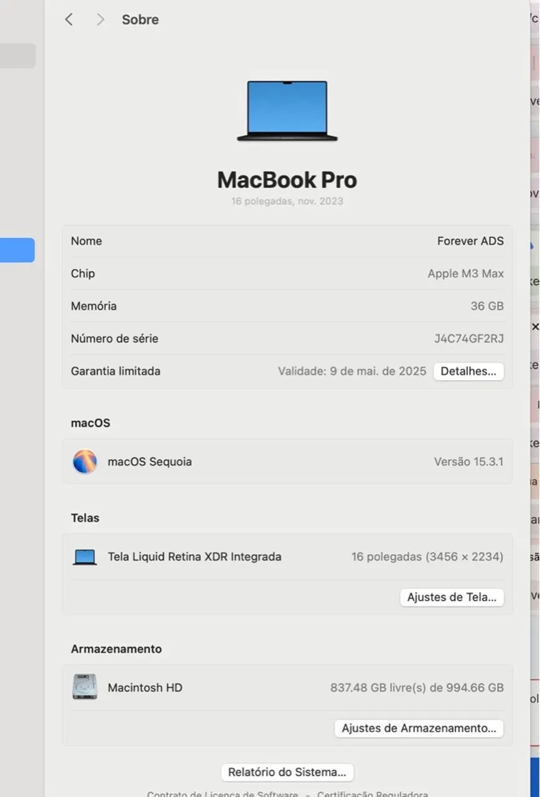The width and height of the screenshot is (540, 797).
Task: Navigate forward using the right chevron
Action: point(100,19)
